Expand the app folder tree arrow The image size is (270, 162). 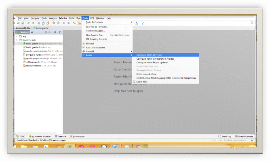point(17,36)
